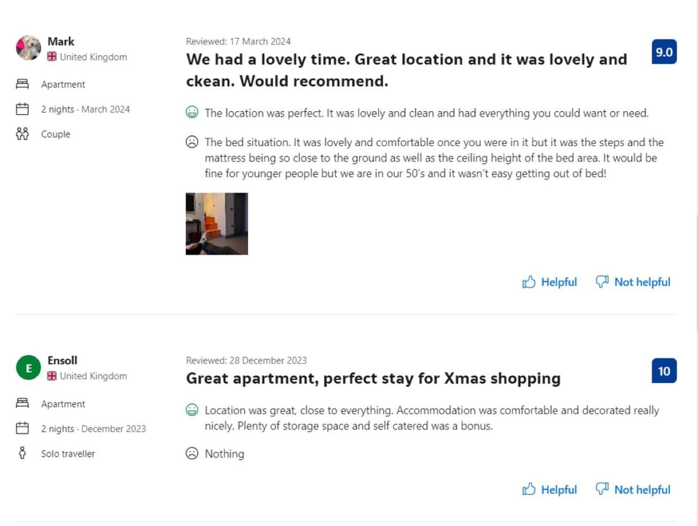Click the 10 score badge
The image size is (698, 526).
coord(664,371)
